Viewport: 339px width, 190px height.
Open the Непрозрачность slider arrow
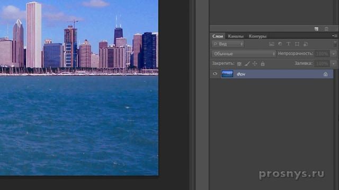click(334, 54)
